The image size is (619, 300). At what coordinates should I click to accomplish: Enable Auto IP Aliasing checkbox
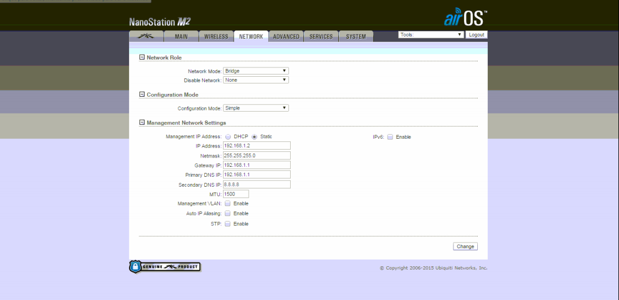(228, 213)
